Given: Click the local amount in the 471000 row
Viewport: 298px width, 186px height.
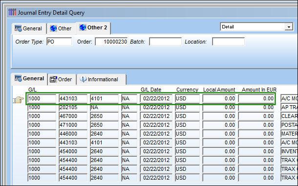Looking at the screenshot, I should click(x=219, y=125).
